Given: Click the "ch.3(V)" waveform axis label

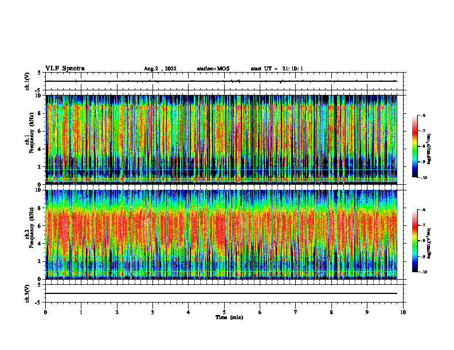Looking at the screenshot, I should pyautogui.click(x=28, y=293).
